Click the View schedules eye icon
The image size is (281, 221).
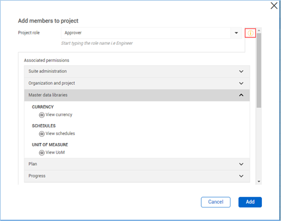[42, 134]
